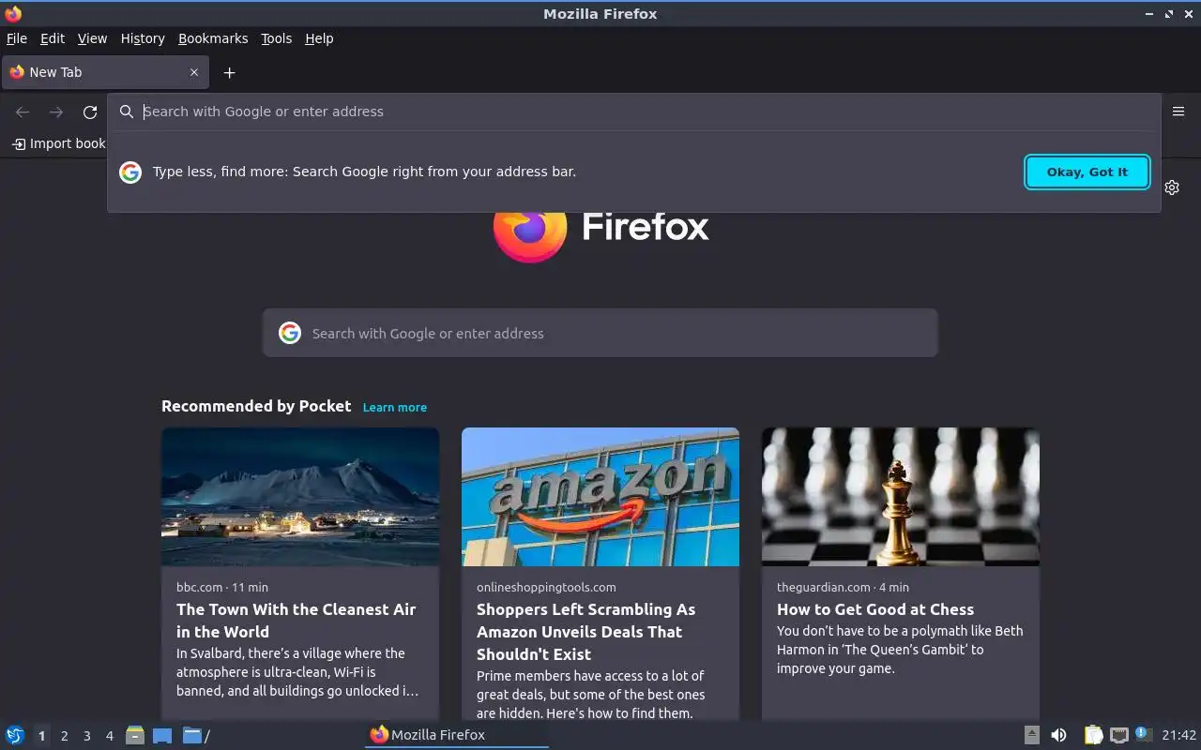The width and height of the screenshot is (1201, 750).
Task: Open the Help menu
Action: pyautogui.click(x=319, y=38)
